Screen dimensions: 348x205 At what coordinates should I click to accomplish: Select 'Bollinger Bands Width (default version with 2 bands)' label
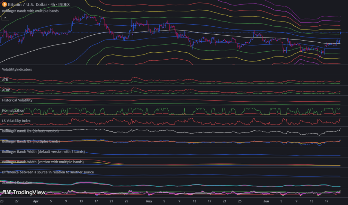[44, 152]
